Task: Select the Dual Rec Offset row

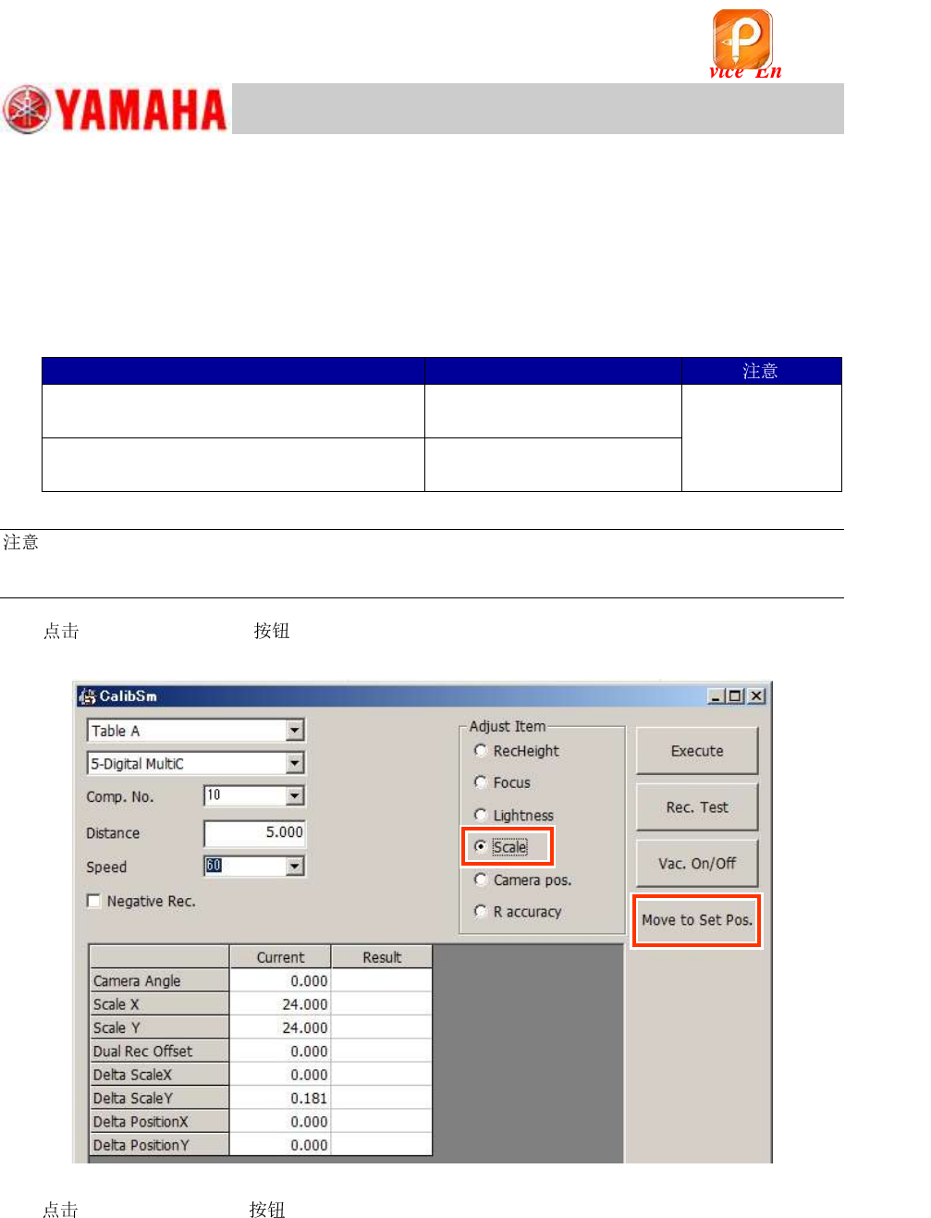Action: tap(159, 1052)
